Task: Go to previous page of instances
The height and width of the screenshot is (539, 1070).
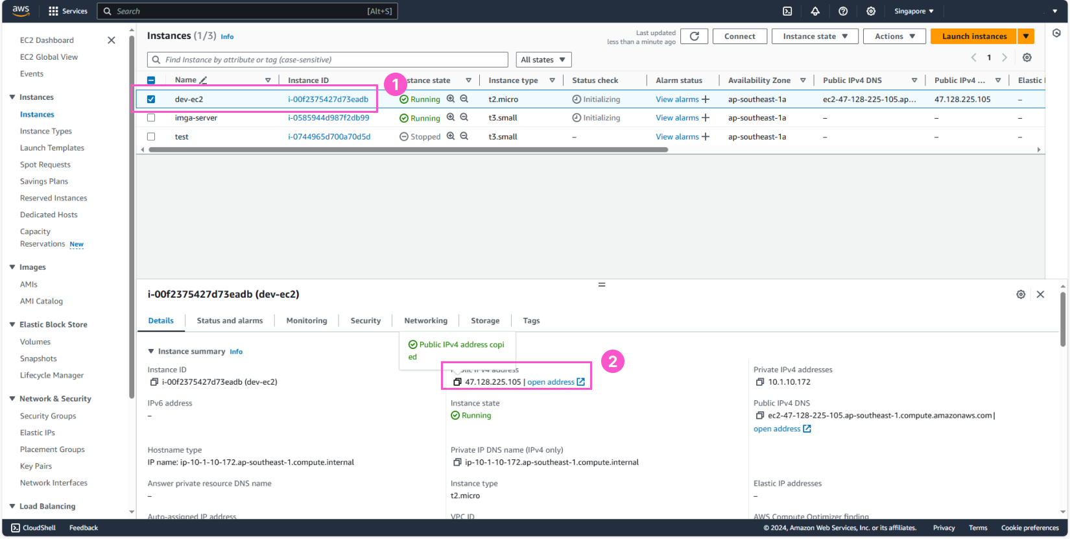Action: 973,58
